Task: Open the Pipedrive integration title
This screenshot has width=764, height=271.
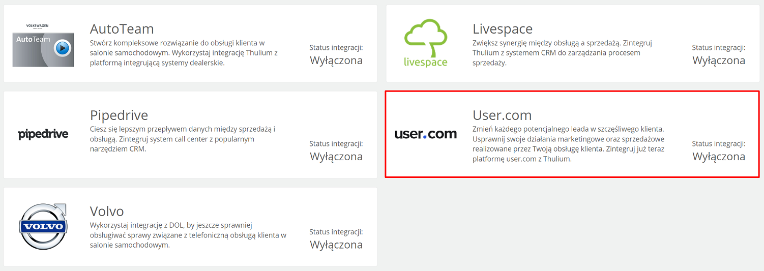Action: coord(119,115)
